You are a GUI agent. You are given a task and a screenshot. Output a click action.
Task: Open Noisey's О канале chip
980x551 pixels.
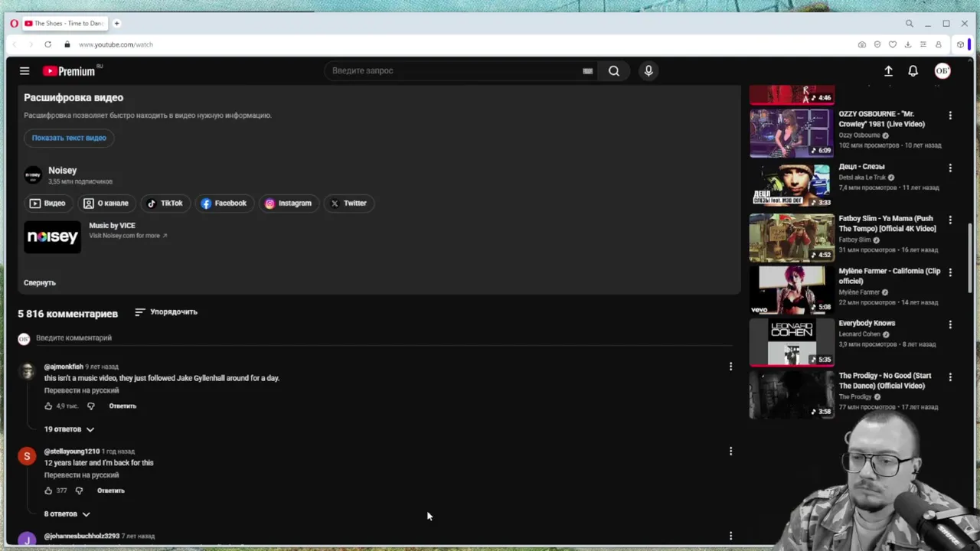pos(106,204)
